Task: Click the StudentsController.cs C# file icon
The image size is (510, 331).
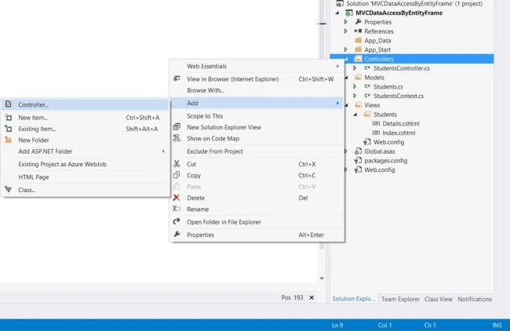Action: (367, 68)
